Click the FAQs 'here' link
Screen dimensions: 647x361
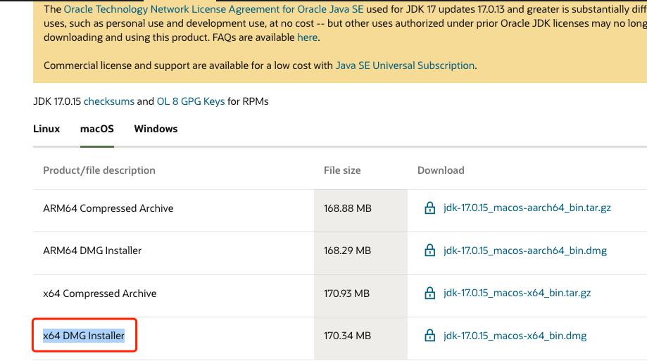click(x=308, y=37)
